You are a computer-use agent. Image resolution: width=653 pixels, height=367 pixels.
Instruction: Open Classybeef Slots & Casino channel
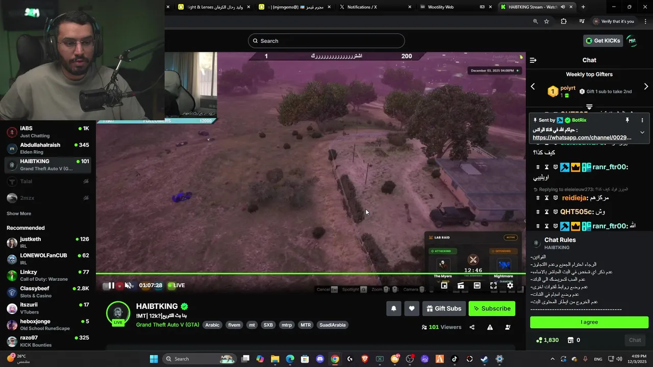[48, 292]
